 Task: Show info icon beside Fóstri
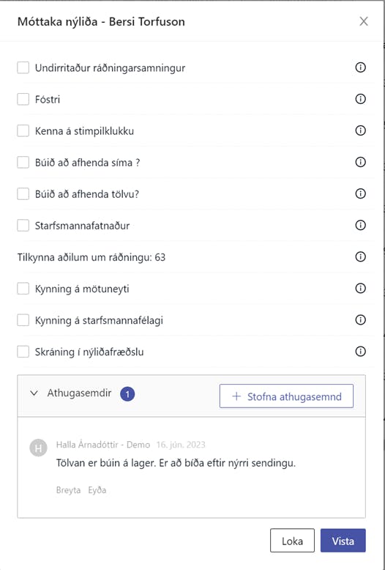(360, 99)
